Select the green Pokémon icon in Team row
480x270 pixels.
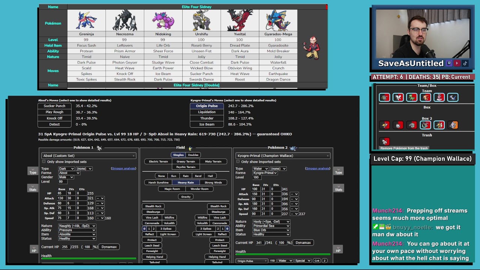[412, 97]
